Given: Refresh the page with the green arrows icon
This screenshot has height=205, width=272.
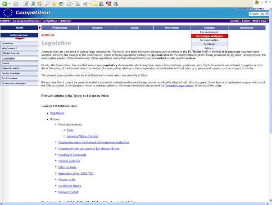Looking at the screenshot, I should click(32, 4).
